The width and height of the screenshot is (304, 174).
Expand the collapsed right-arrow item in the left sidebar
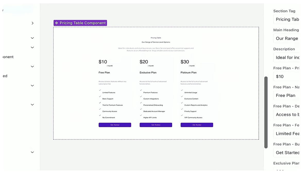point(32,23)
